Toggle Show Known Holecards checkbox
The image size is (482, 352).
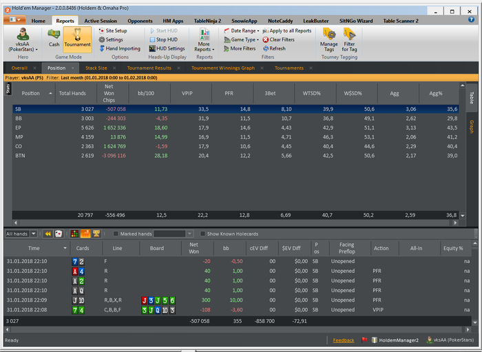(202, 234)
